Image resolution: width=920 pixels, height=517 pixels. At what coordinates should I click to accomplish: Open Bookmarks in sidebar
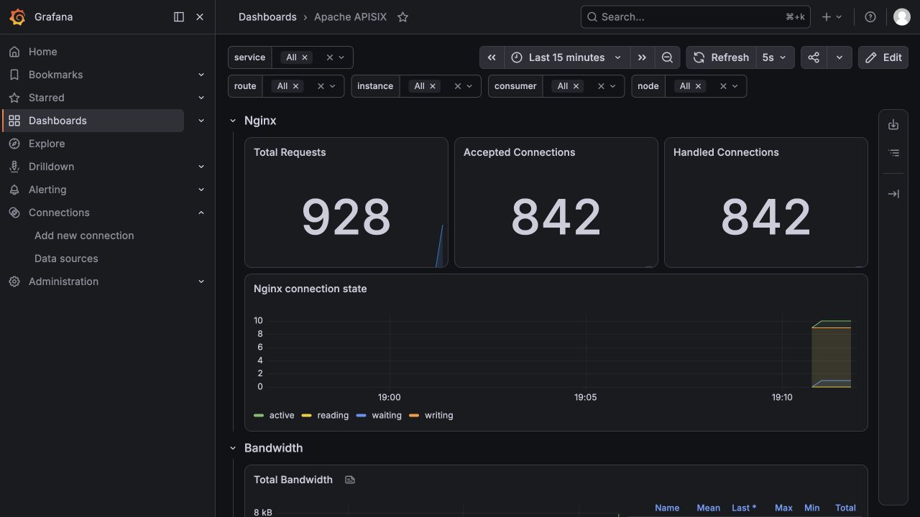point(55,75)
